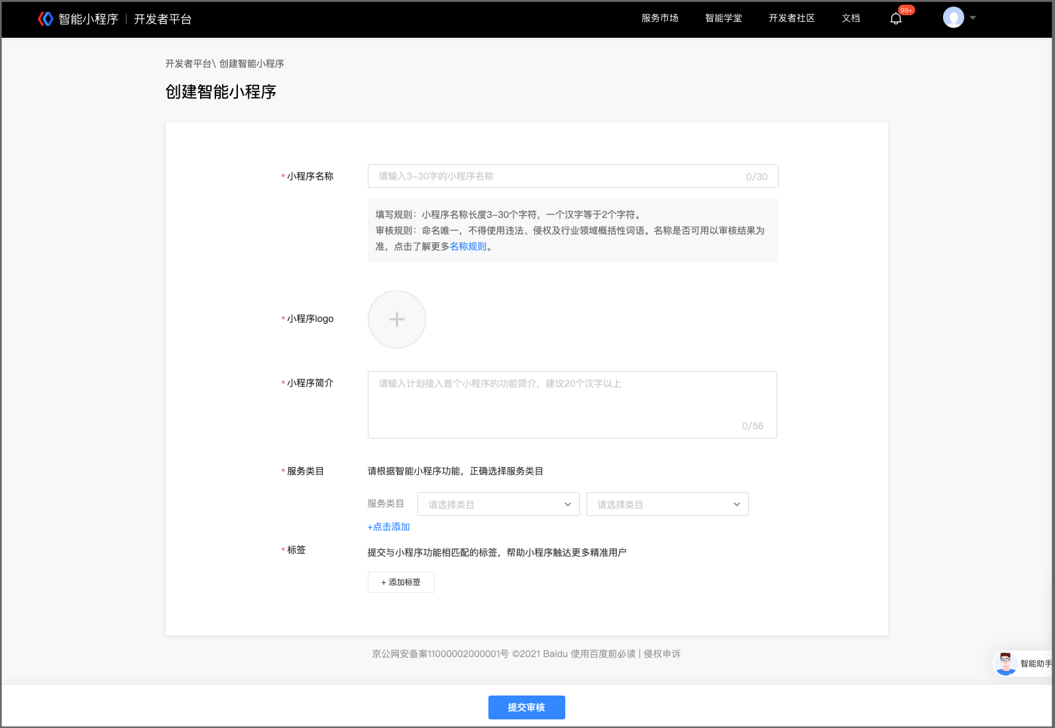Click the +点击添加 link
This screenshot has width=1055, height=728.
(389, 527)
